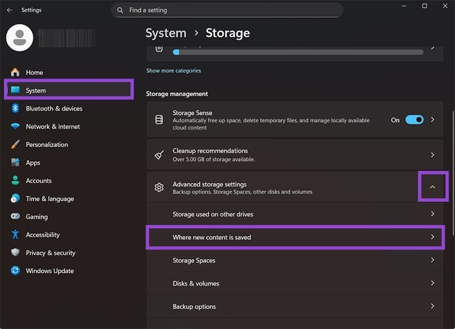Go to the Apps settings category
The width and height of the screenshot is (455, 329).
(33, 163)
